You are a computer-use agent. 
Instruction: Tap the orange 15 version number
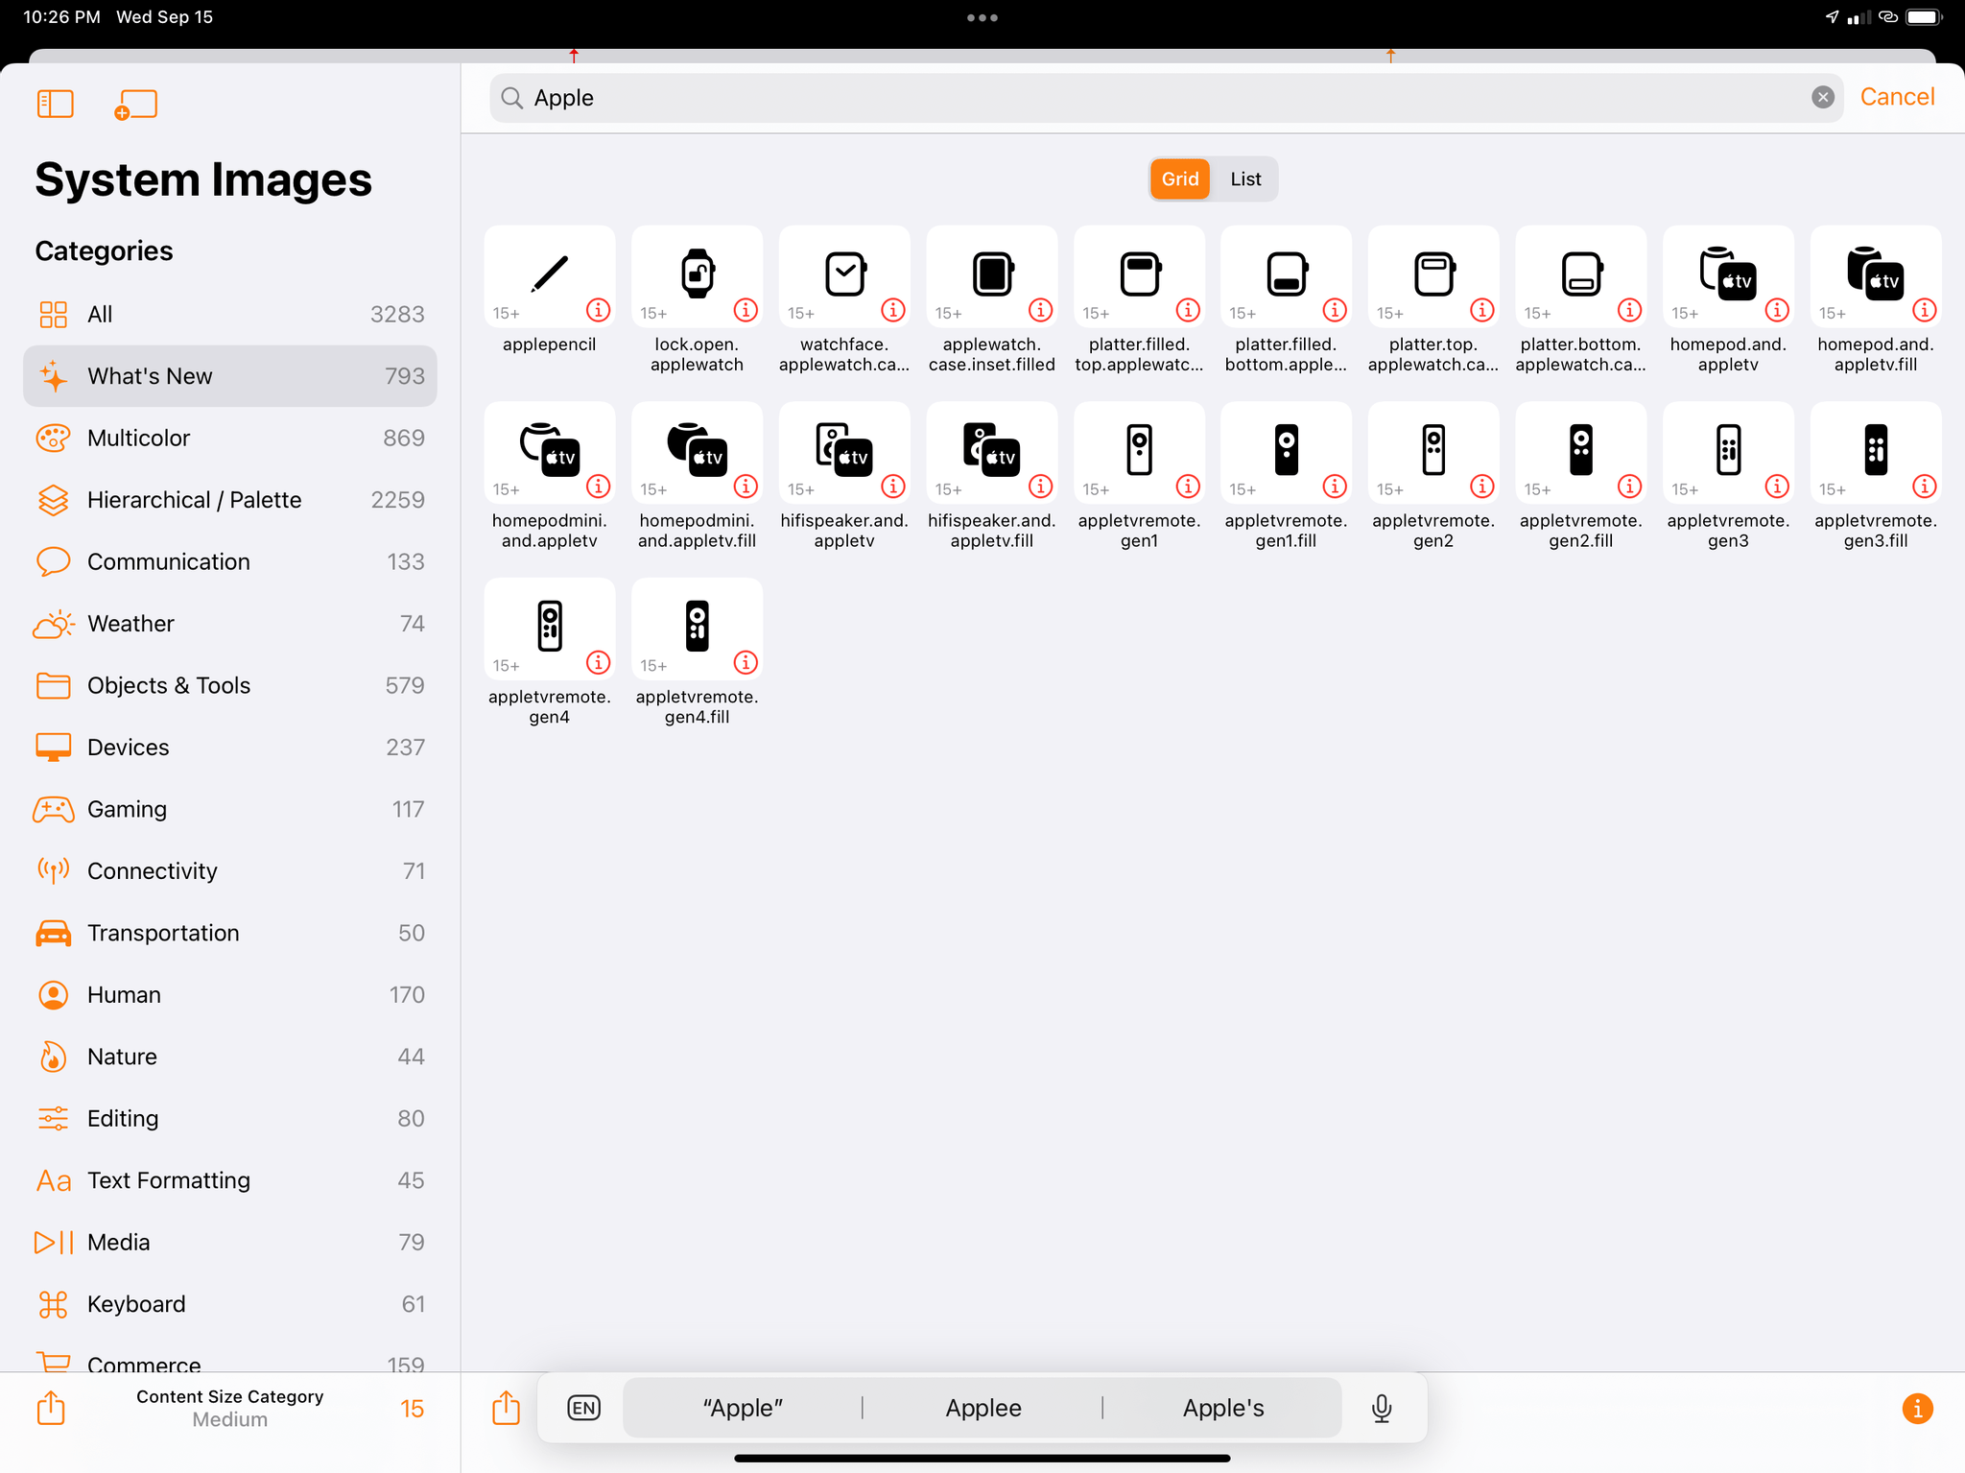(x=413, y=1409)
